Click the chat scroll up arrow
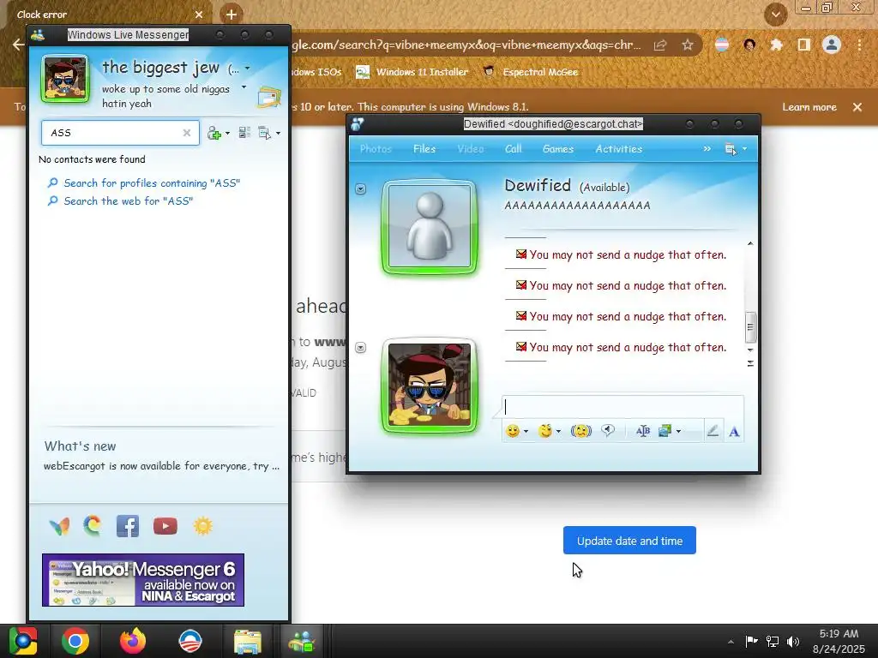Viewport: 878px width, 658px height. [x=750, y=244]
